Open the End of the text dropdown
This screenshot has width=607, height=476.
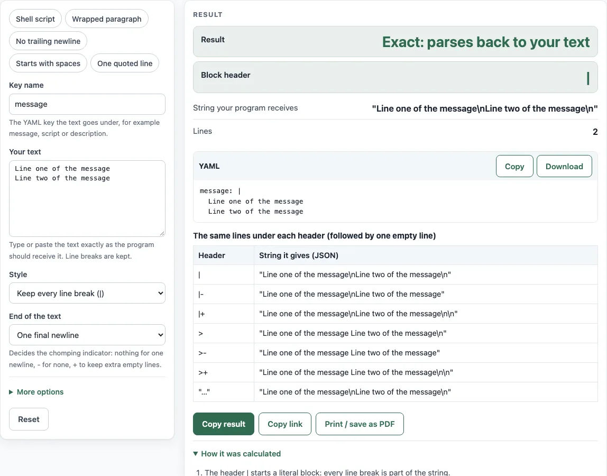87,335
